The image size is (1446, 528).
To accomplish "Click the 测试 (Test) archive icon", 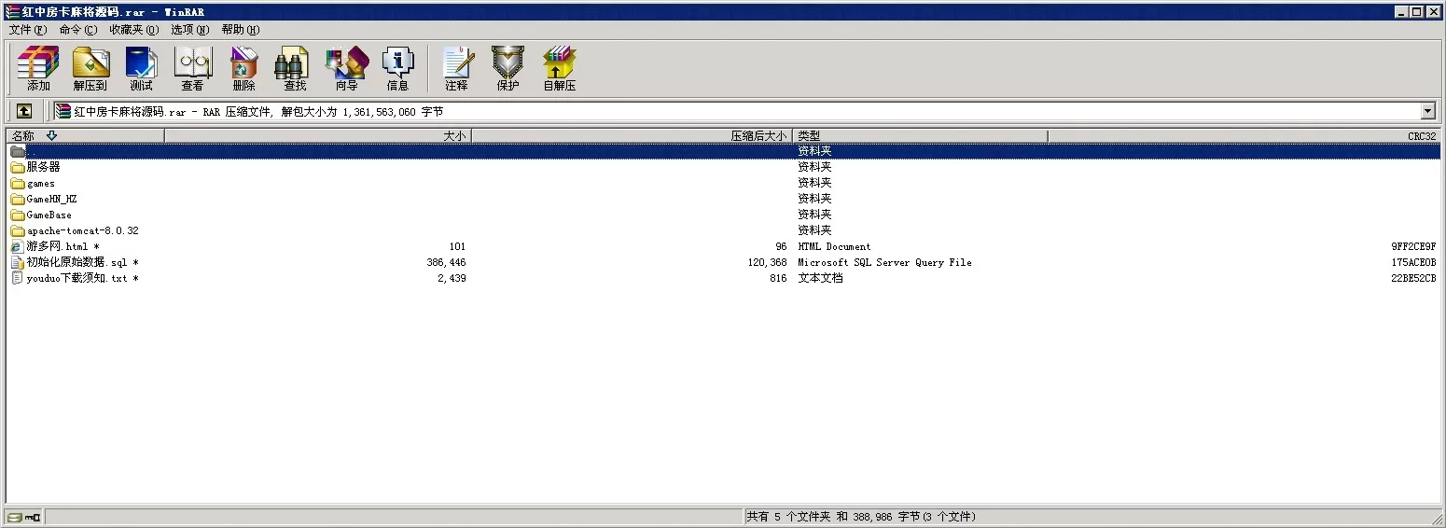I will (141, 68).
